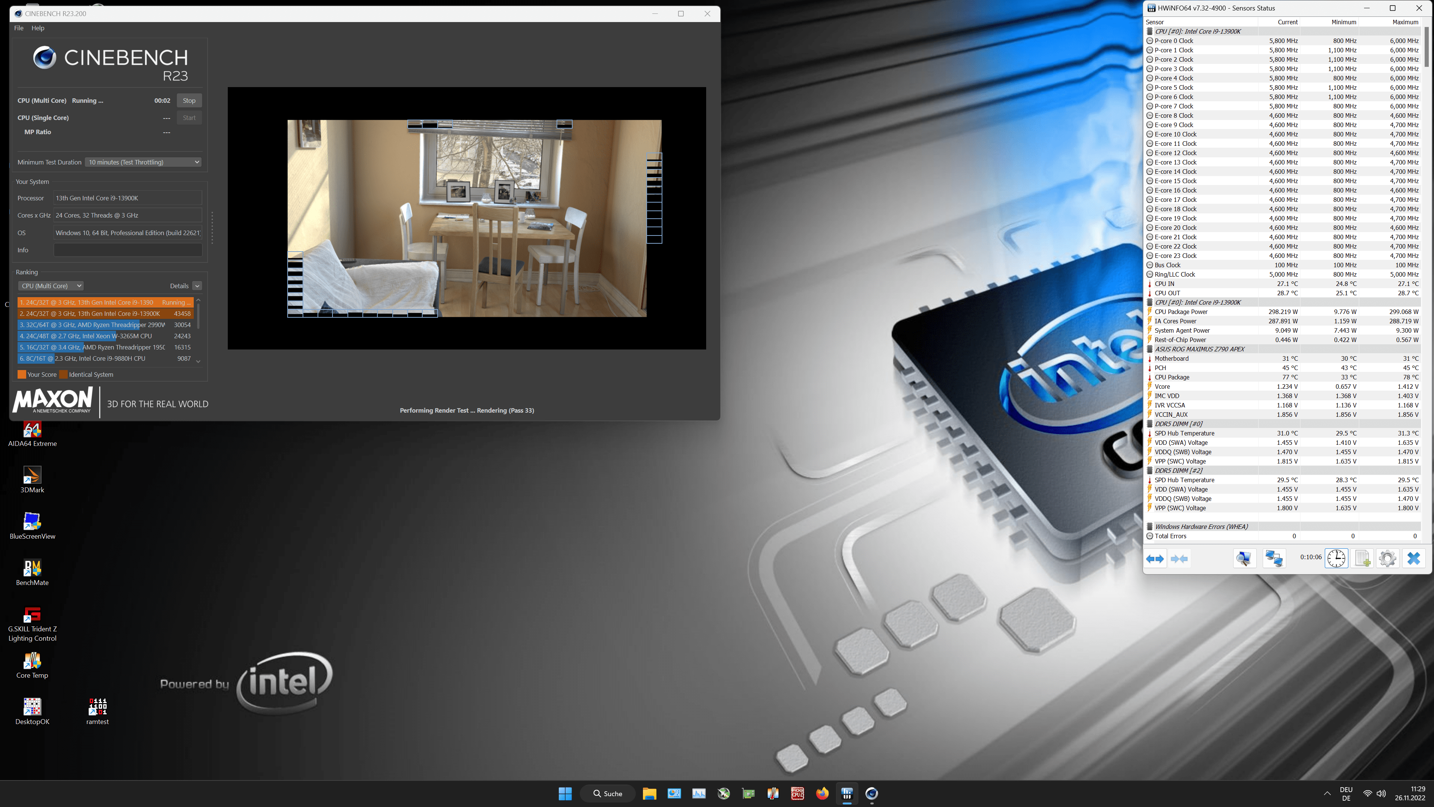Open Minimum Test Duration dropdown
This screenshot has height=807, width=1434.
pos(143,162)
